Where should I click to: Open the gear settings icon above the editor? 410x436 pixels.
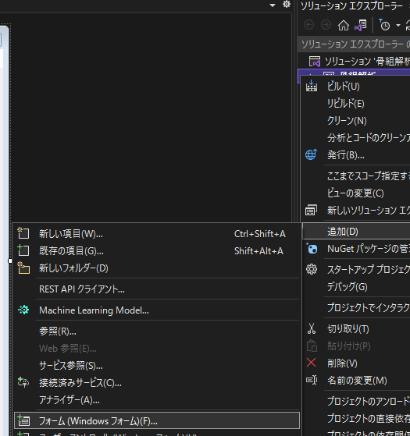(287, 4)
